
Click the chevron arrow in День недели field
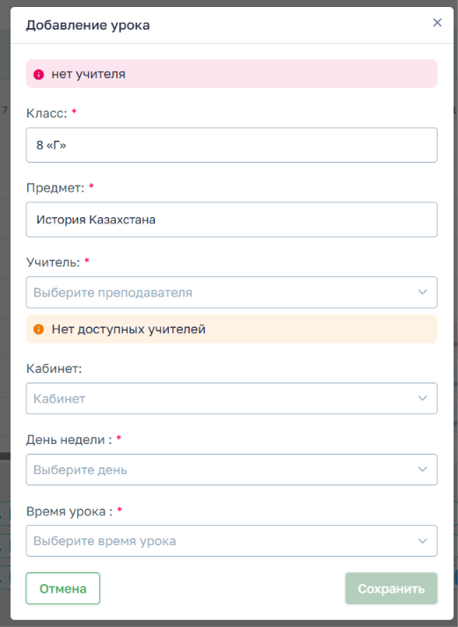pyautogui.click(x=423, y=470)
